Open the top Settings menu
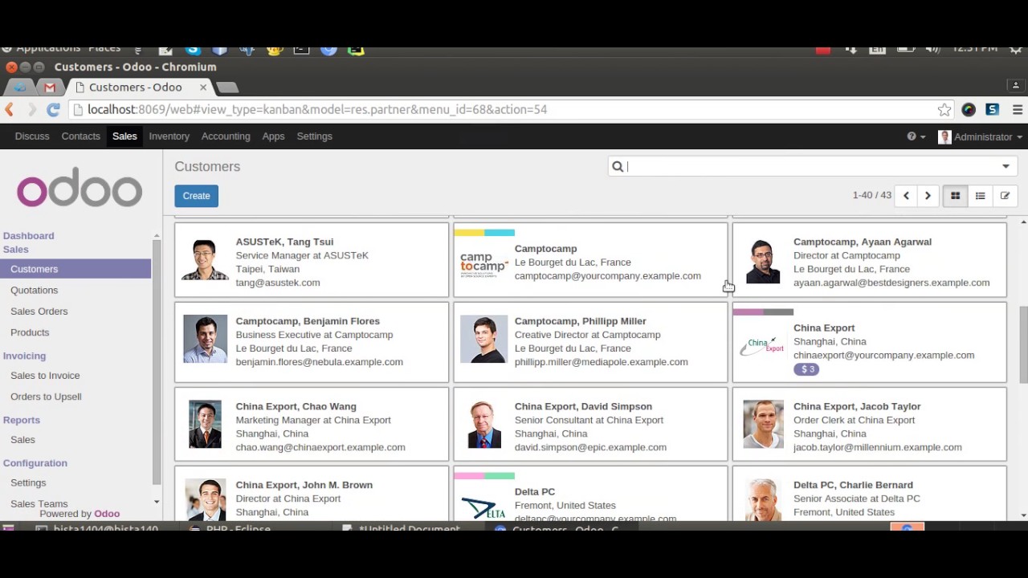The width and height of the screenshot is (1028, 578). click(x=314, y=136)
